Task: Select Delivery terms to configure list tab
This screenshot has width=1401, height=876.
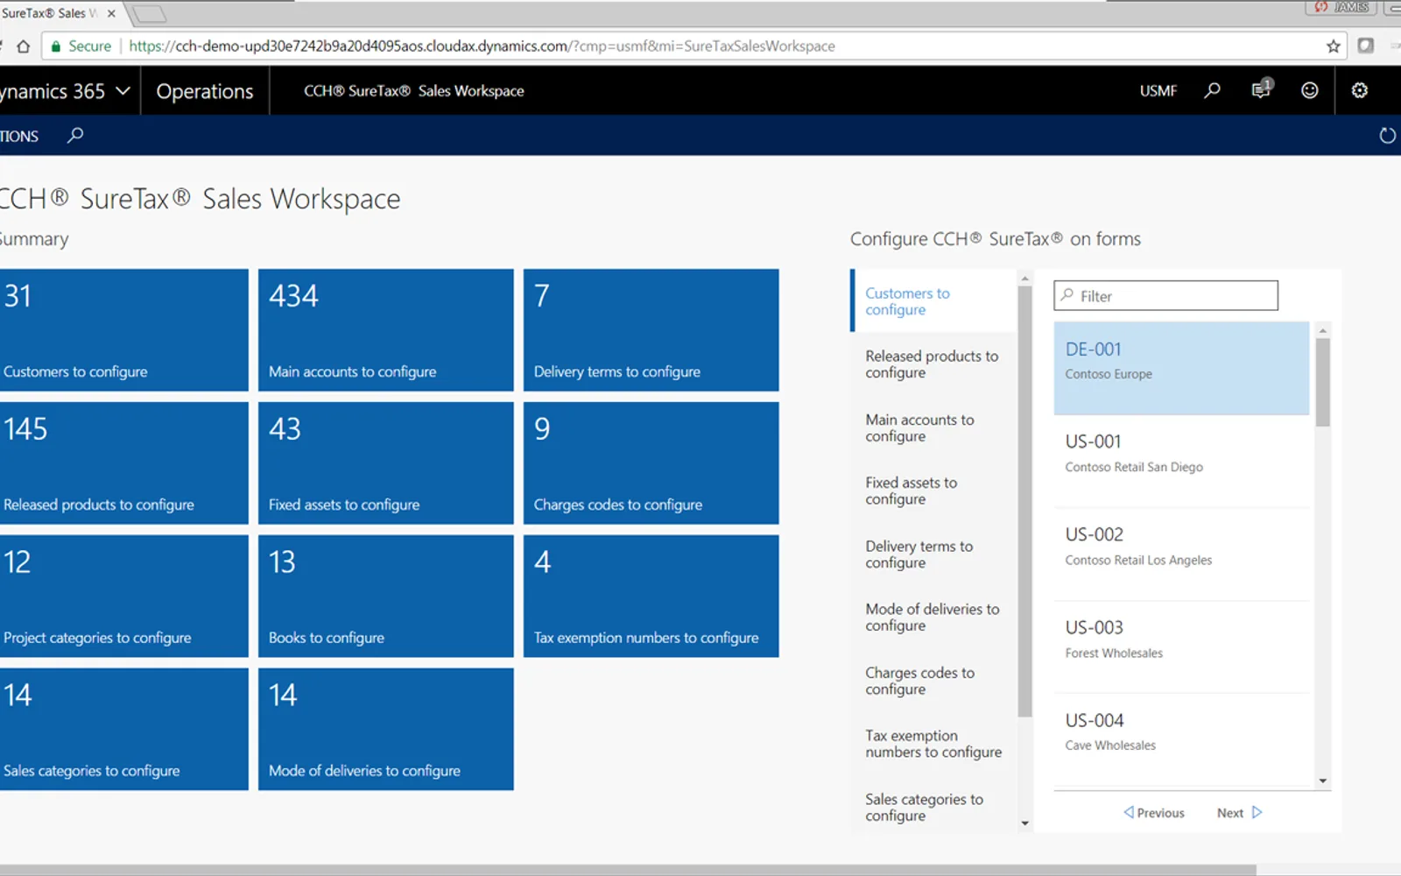Action: click(933, 555)
